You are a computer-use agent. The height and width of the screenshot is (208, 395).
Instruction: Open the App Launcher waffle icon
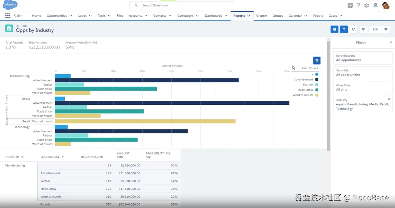pyautogui.click(x=8, y=16)
